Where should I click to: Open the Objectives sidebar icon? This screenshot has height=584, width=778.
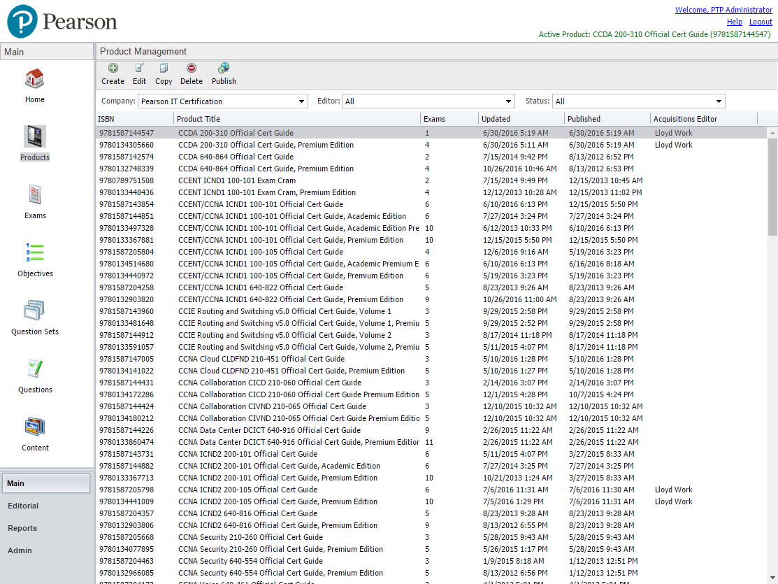tap(35, 252)
